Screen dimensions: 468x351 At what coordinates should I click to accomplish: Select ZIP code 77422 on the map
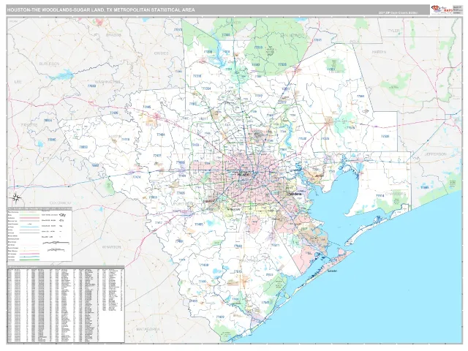coord(220,317)
